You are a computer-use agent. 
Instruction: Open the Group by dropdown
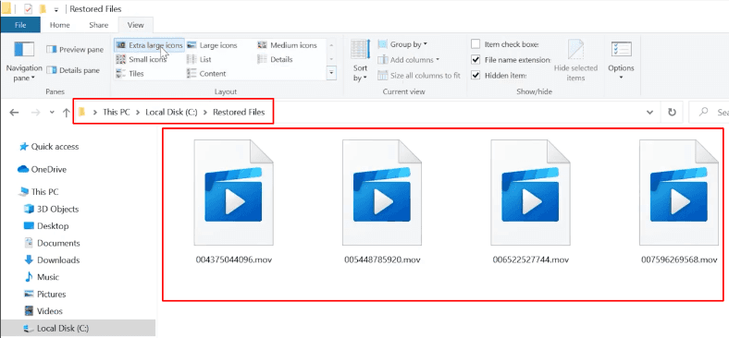(x=402, y=44)
